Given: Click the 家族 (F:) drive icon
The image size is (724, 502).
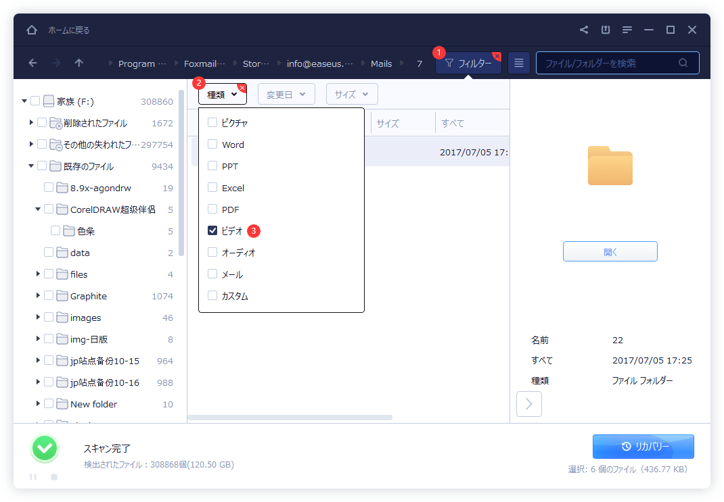Looking at the screenshot, I should (49, 101).
